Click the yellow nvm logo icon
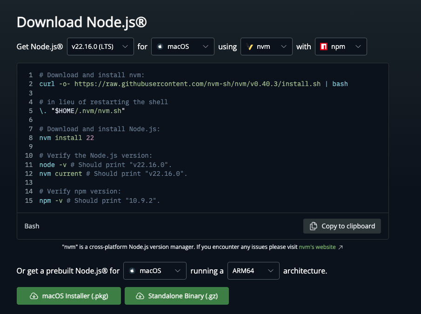421x314 pixels. (250, 47)
